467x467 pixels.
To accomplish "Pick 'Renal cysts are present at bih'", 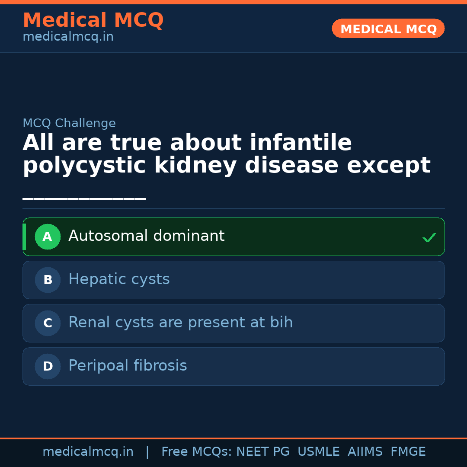I will point(180,323).
